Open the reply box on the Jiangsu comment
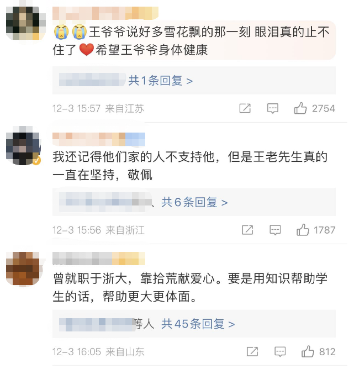The height and width of the screenshot is (369, 349). click(x=273, y=108)
